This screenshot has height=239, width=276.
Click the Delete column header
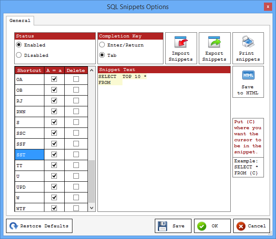(x=76, y=70)
